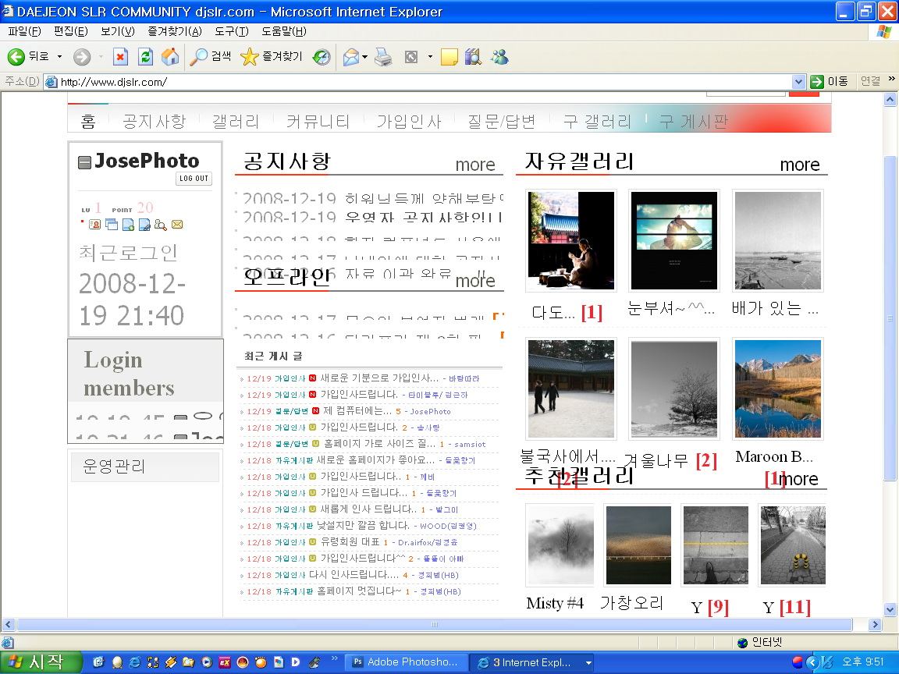Open the History panel icon
This screenshot has height=674, width=899.
321,57
